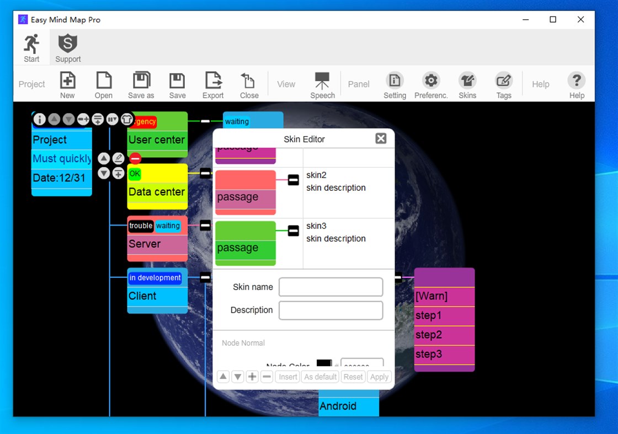Click inside the Skin name field
Screen dimensions: 618x434
tap(330, 287)
